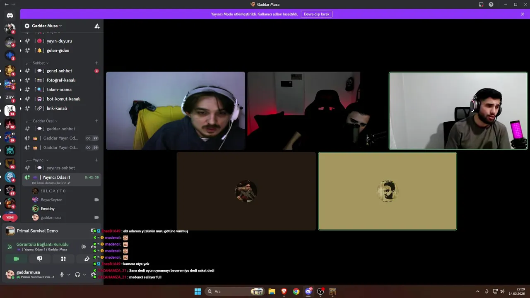The height and width of the screenshot is (298, 530).
Task: Add a channel to Gaddar Özel category
Action: [96, 121]
